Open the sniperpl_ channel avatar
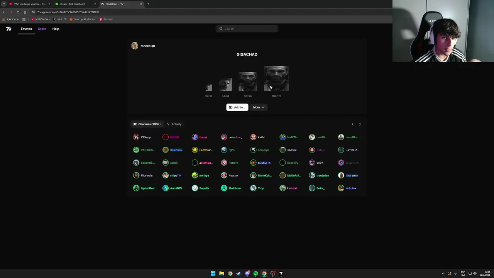The height and width of the screenshot is (278, 494). [253, 150]
